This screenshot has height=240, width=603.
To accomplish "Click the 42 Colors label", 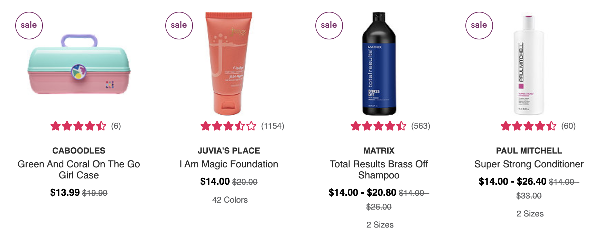I will point(230,200).
